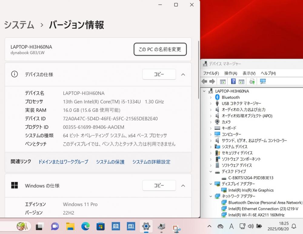
Task: Select the コンピューター node in Device Manager
Action: point(231,134)
